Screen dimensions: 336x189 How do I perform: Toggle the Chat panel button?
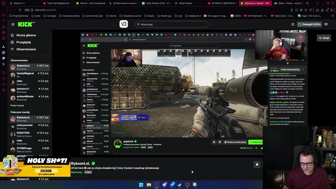tap(324, 38)
